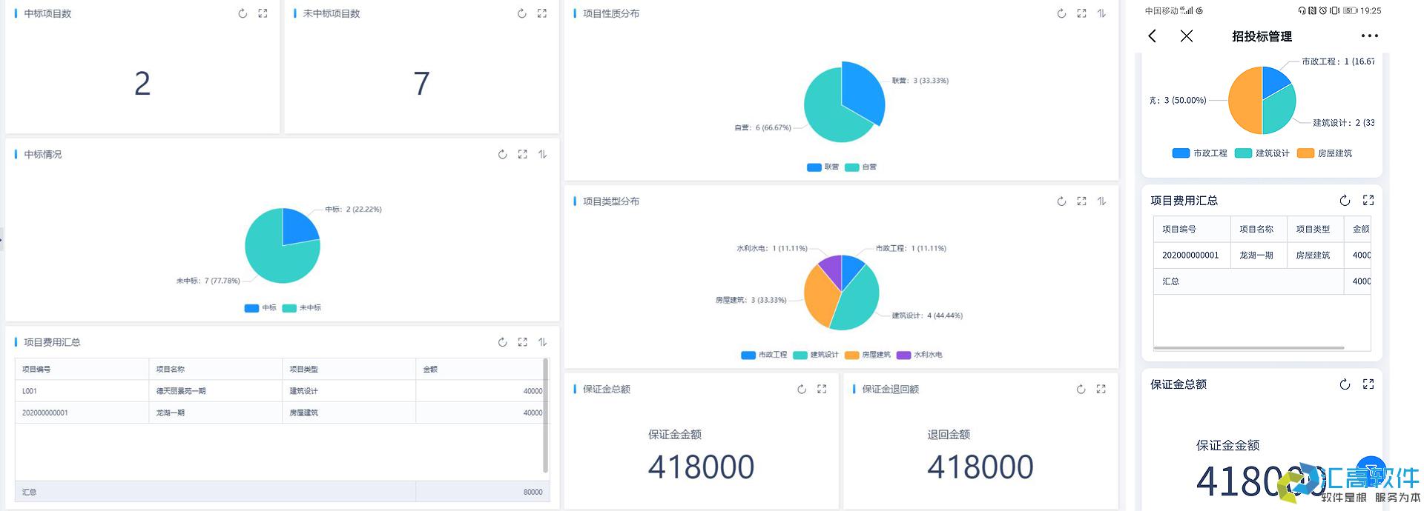Screen dimensions: 1424x511
Task: Toggle 联营 legend in 项目性质分布
Action: click(x=823, y=167)
